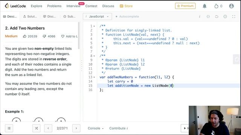This screenshot has width=241, height=135.
Task: Click the thumbs up like icon
Action: tap(24, 36)
